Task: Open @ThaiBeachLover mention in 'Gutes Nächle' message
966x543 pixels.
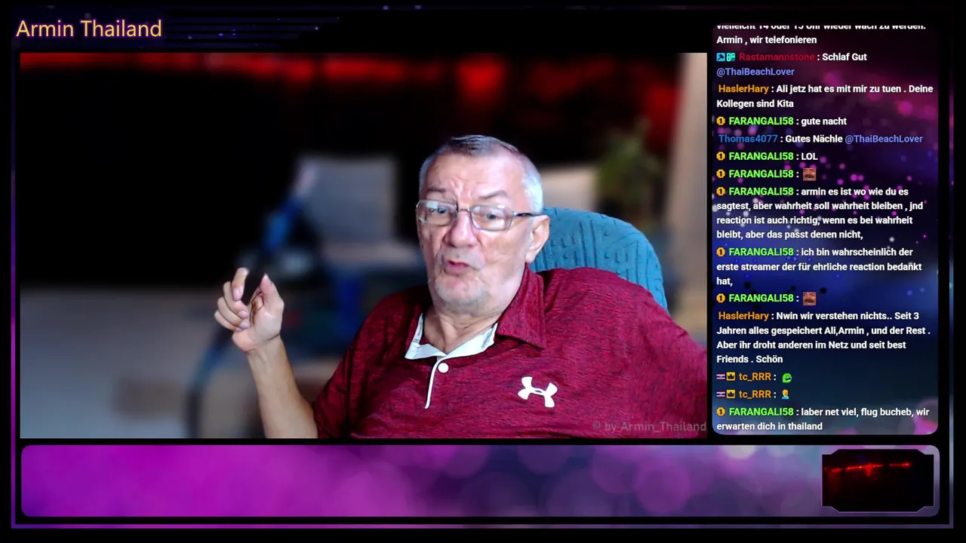Action: pos(884,139)
